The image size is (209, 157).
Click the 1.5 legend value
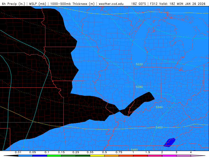tap(148, 152)
